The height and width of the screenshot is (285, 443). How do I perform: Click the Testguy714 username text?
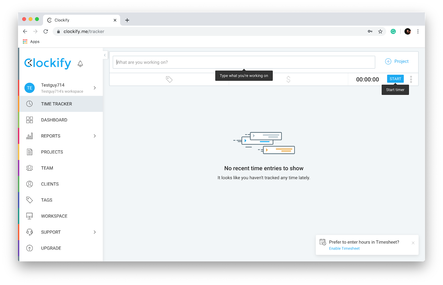53,85
